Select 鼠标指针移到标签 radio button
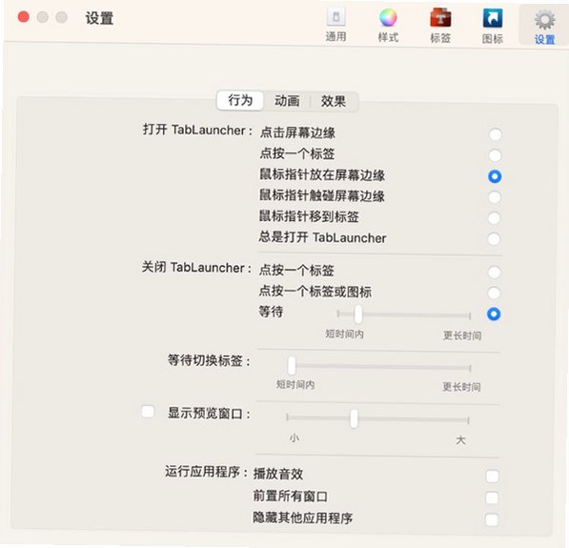This screenshot has width=569, height=548. (495, 218)
